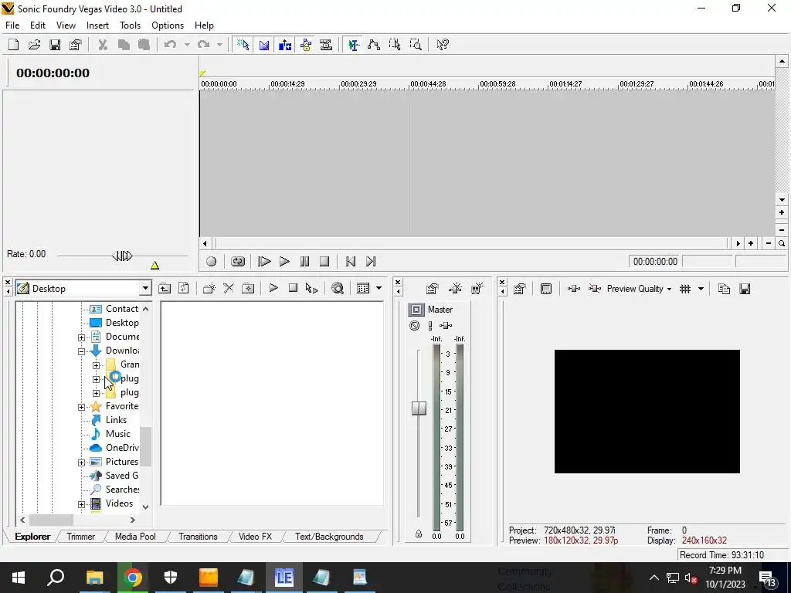
Task: Stop media preview in Explorer
Action: pyautogui.click(x=293, y=289)
